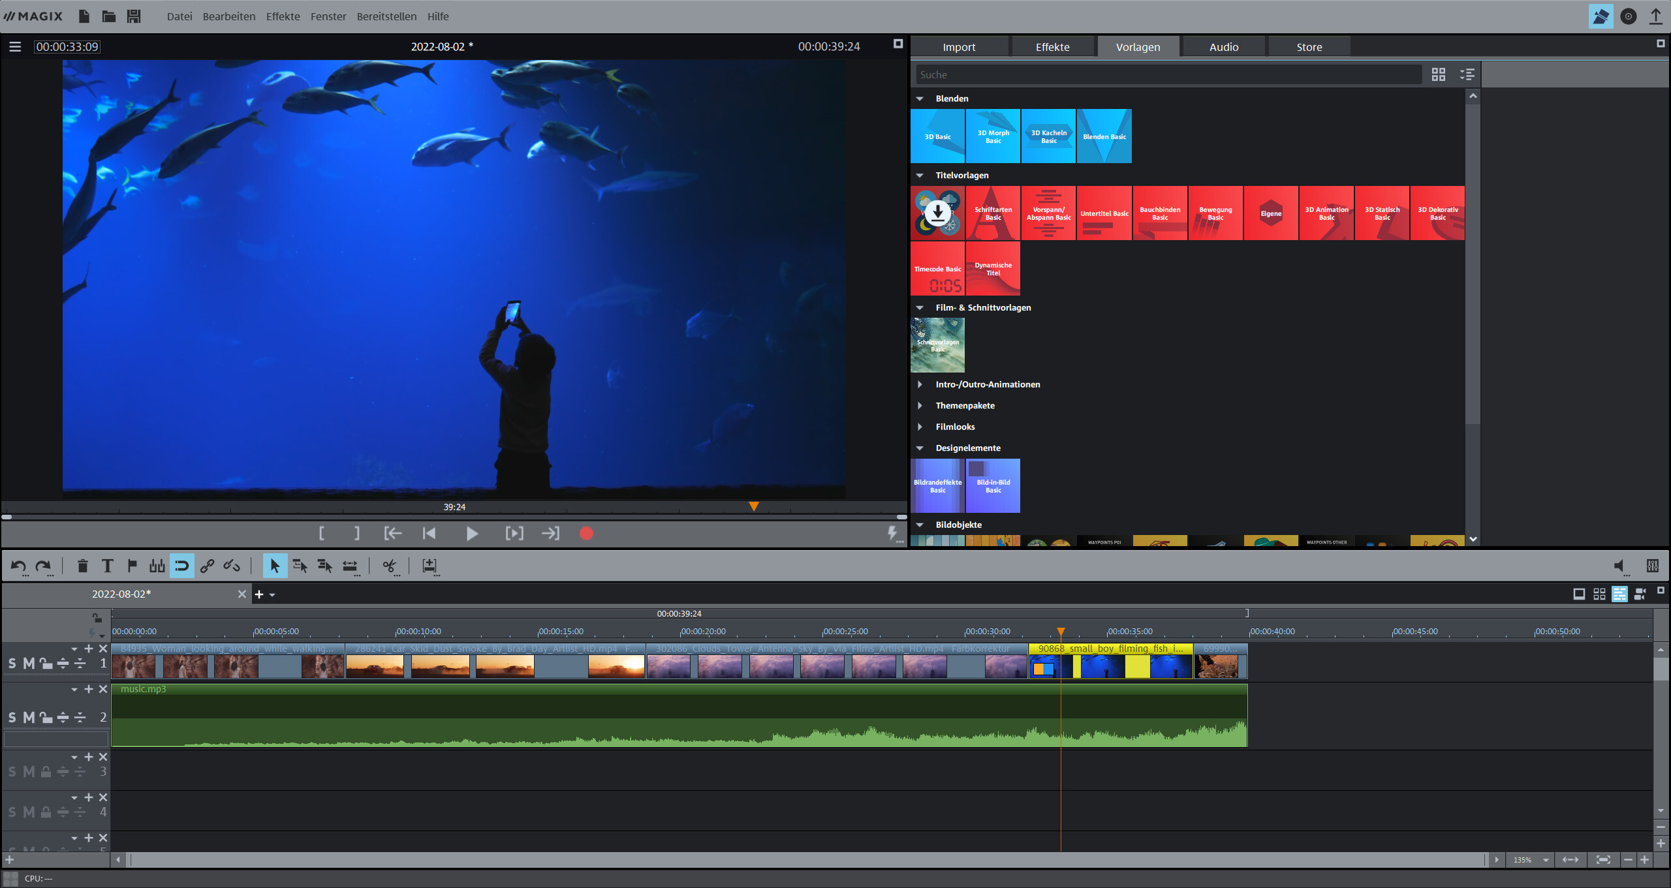Click the trash delete icon
Viewport: 1671px width, 888px height.
83,566
